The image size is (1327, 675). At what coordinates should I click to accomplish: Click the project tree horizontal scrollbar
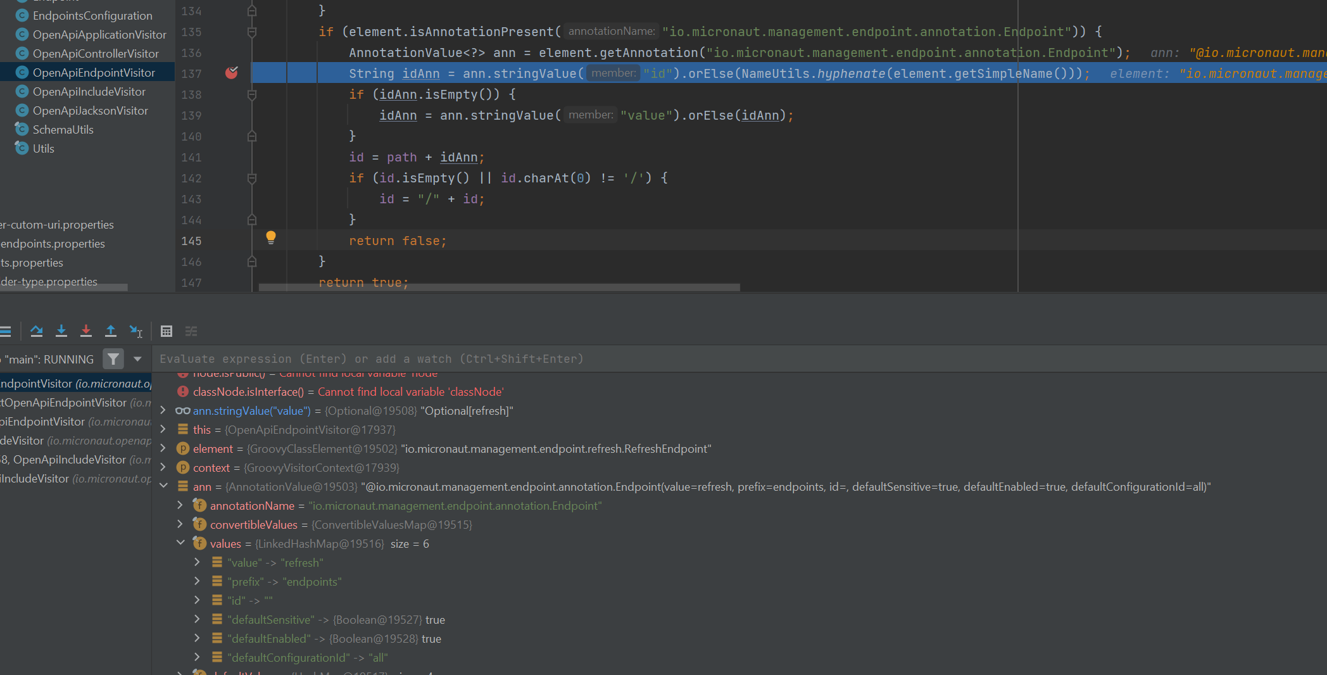(64, 287)
